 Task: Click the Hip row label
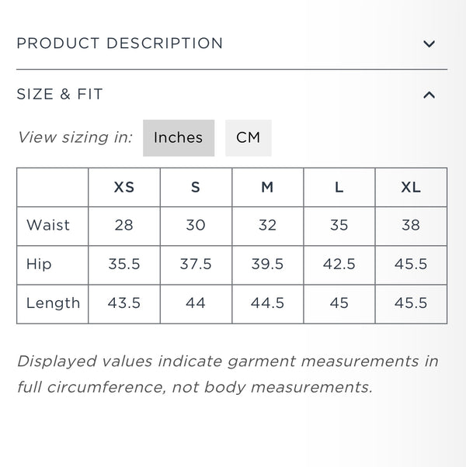[x=39, y=264]
